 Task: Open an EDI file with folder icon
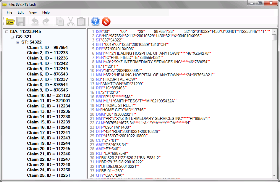click(x=10, y=22)
